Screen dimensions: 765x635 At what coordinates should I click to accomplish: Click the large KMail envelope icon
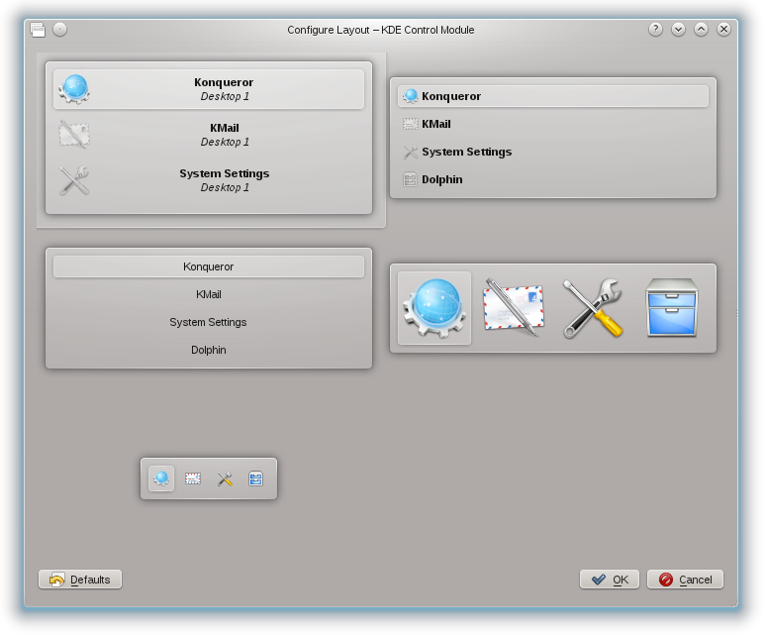[514, 308]
